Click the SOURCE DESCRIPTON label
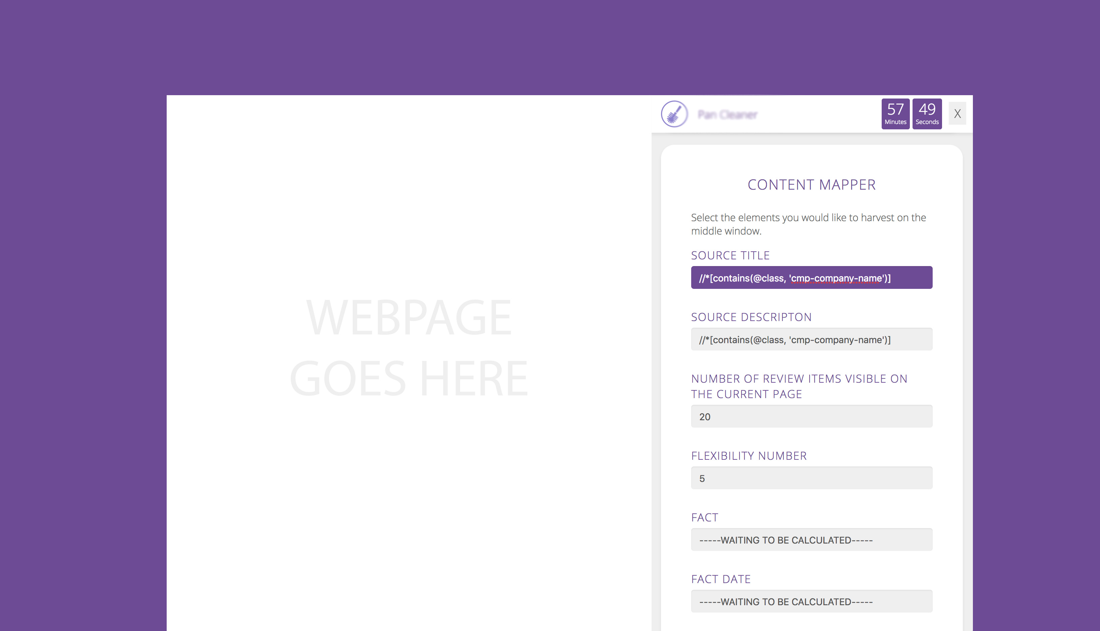The height and width of the screenshot is (631, 1100). tap(752, 317)
